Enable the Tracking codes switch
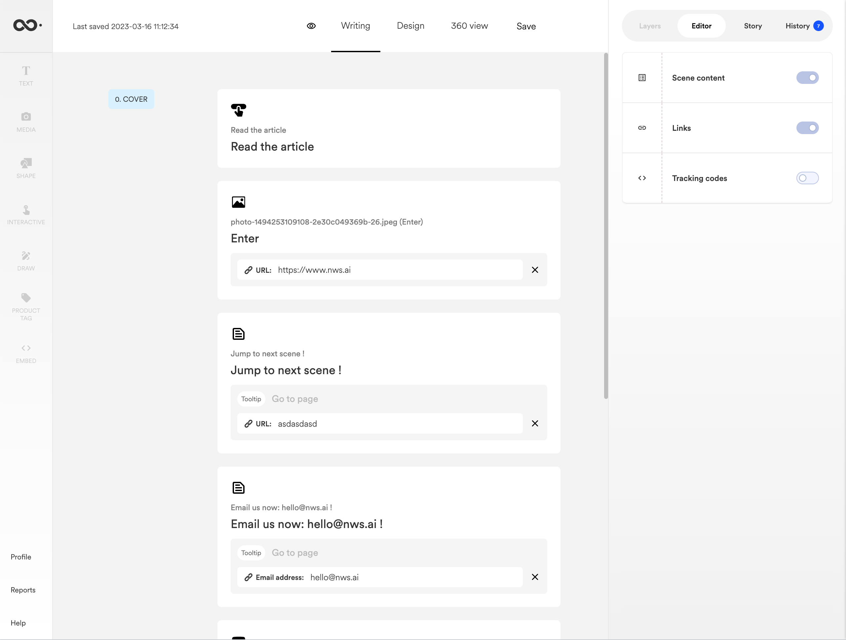The height and width of the screenshot is (640, 846). 807,178
